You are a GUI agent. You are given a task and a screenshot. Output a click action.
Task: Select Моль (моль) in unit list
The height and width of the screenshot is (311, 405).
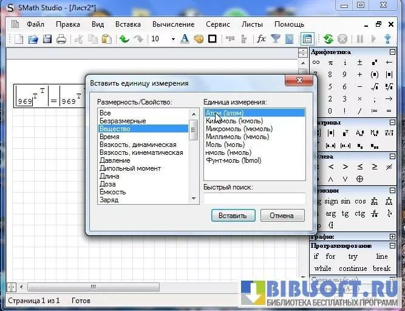point(225,145)
